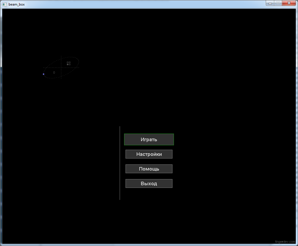The height and width of the screenshot is (246, 298).
Task: Close the beam_box window
Action: (289, 3)
